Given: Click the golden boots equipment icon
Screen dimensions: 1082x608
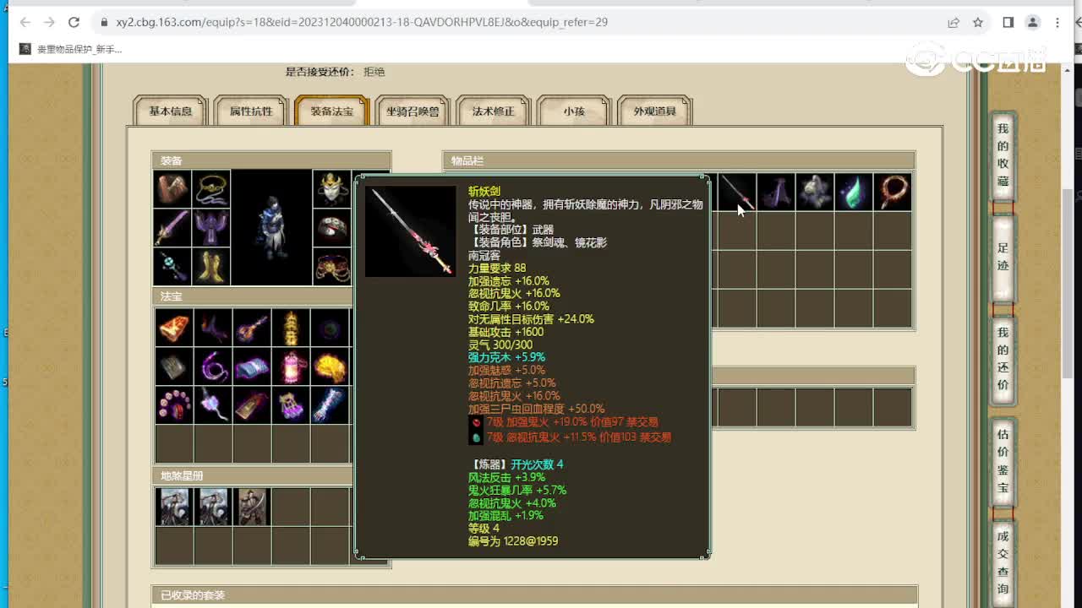Looking at the screenshot, I should (211, 267).
